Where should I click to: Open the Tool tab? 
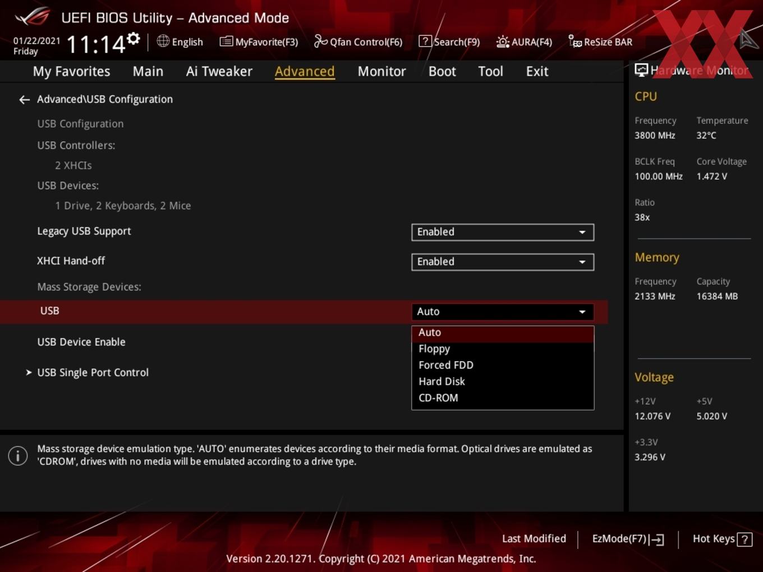click(x=490, y=71)
